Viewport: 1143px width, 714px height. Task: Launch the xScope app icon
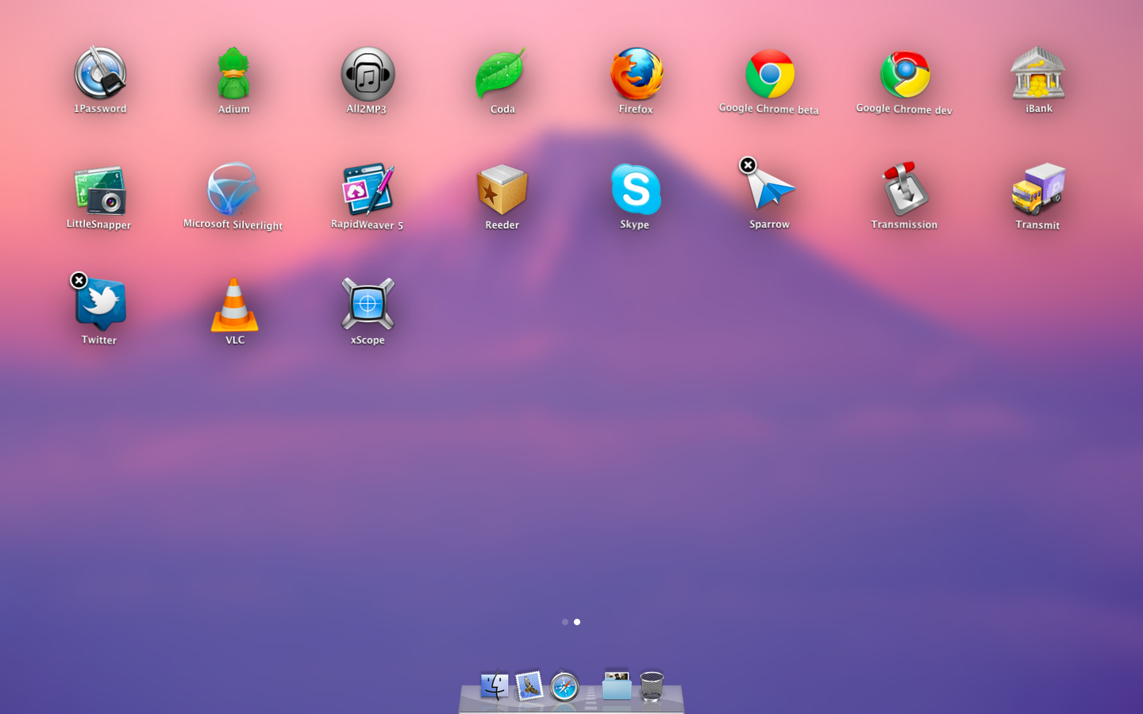pyautogui.click(x=368, y=304)
